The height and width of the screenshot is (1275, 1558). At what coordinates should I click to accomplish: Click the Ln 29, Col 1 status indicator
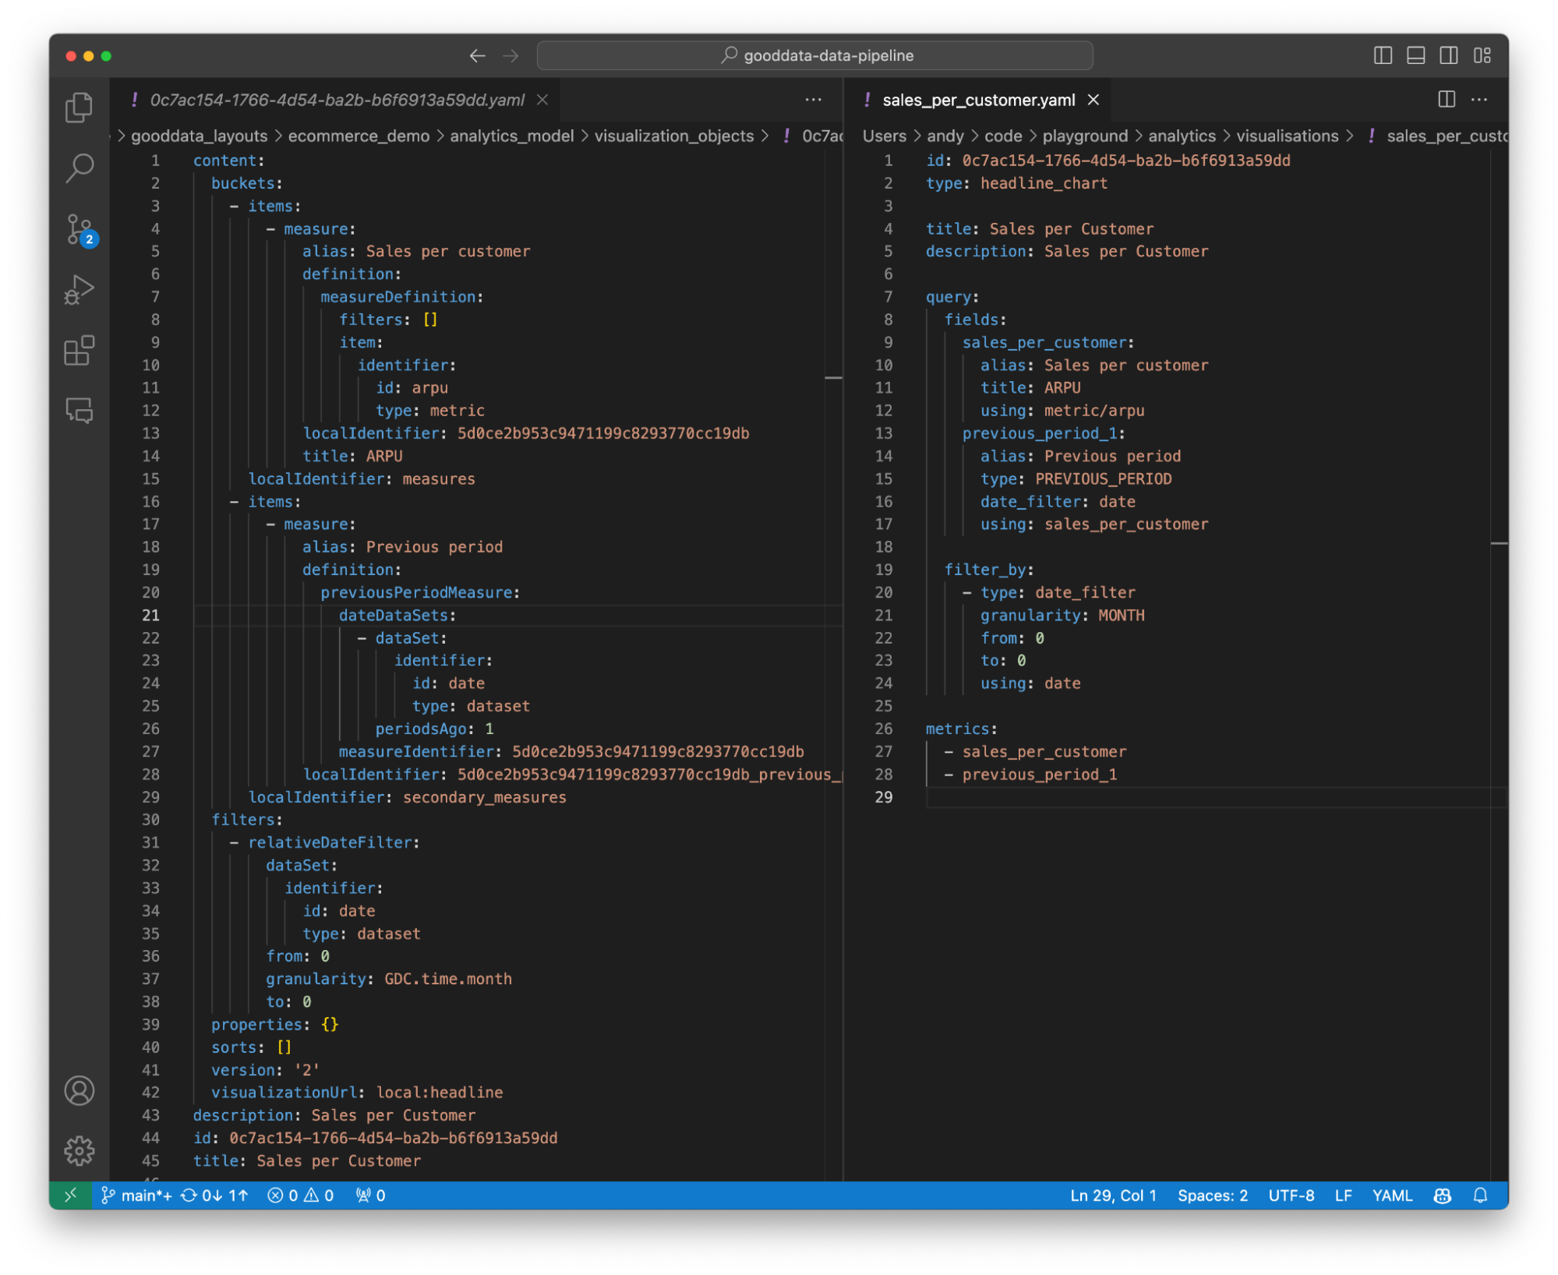pos(1112,1195)
